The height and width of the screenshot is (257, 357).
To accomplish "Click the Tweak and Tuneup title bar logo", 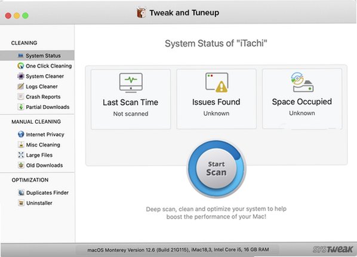I will [x=141, y=13].
